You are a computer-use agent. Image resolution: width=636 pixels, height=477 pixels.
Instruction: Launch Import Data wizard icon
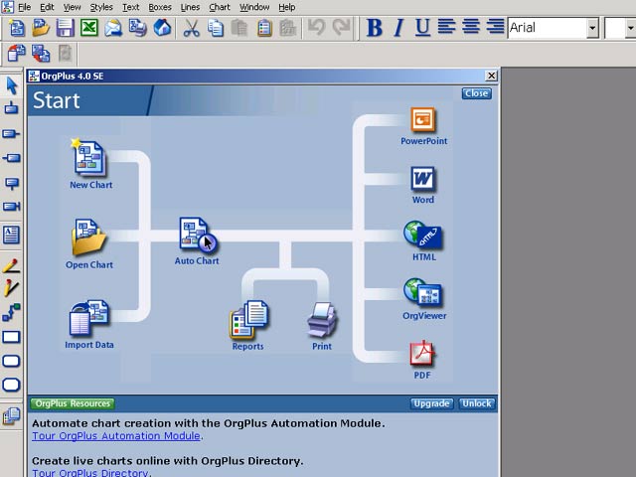[89, 319]
